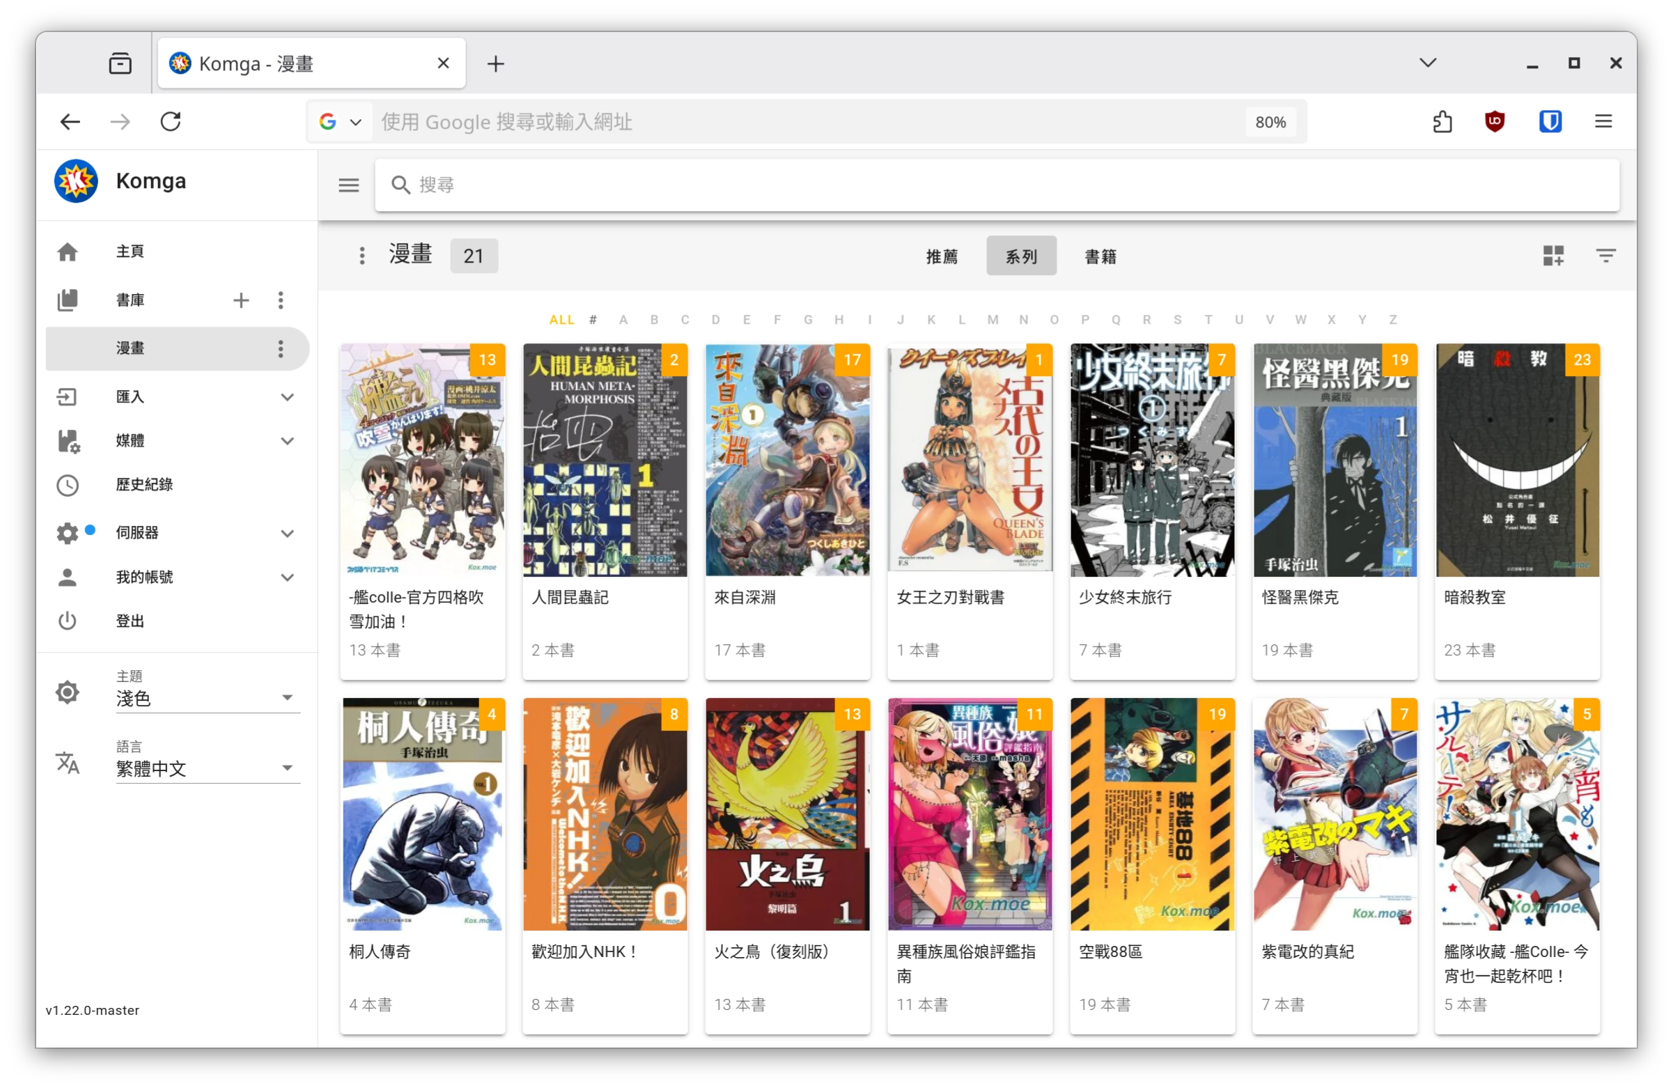The width and height of the screenshot is (1673, 1088).
Task: Open the 來自深淵 series cover
Action: pyautogui.click(x=786, y=460)
